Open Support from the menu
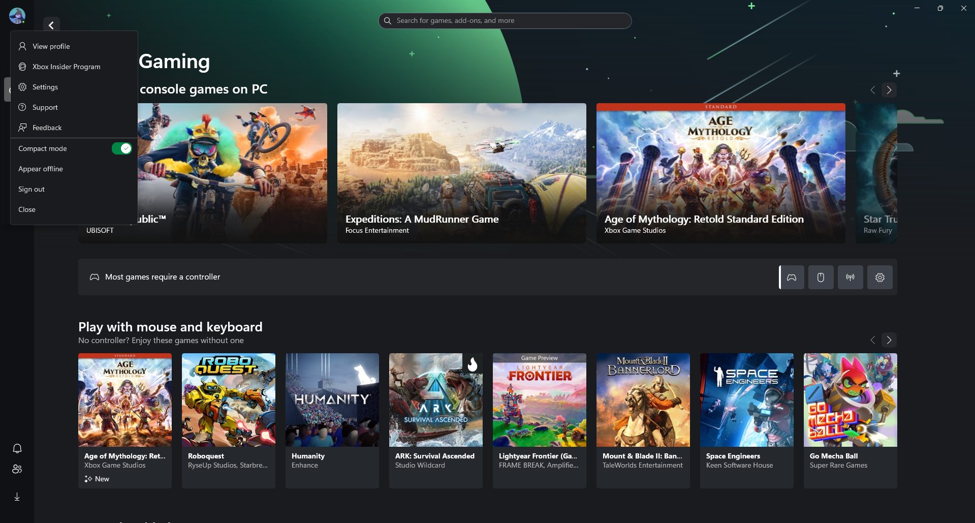This screenshot has width=975, height=523. 45,107
